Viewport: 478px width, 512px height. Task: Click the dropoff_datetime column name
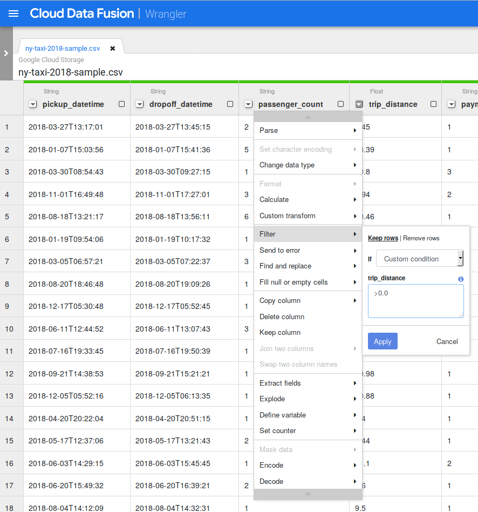(181, 104)
